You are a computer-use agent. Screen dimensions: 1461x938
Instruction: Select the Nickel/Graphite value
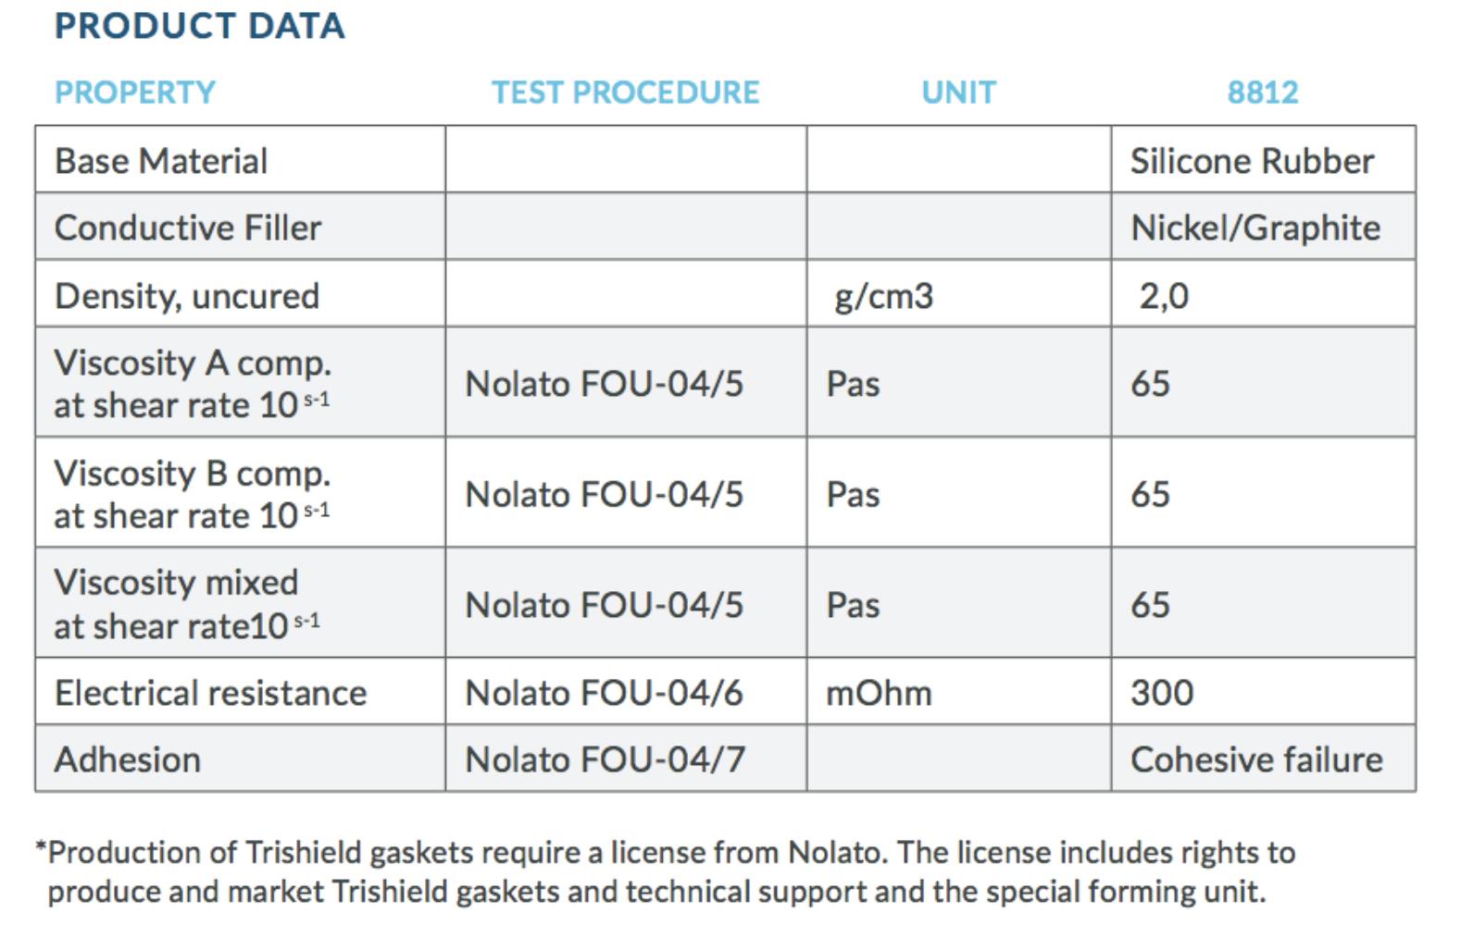1255,228
